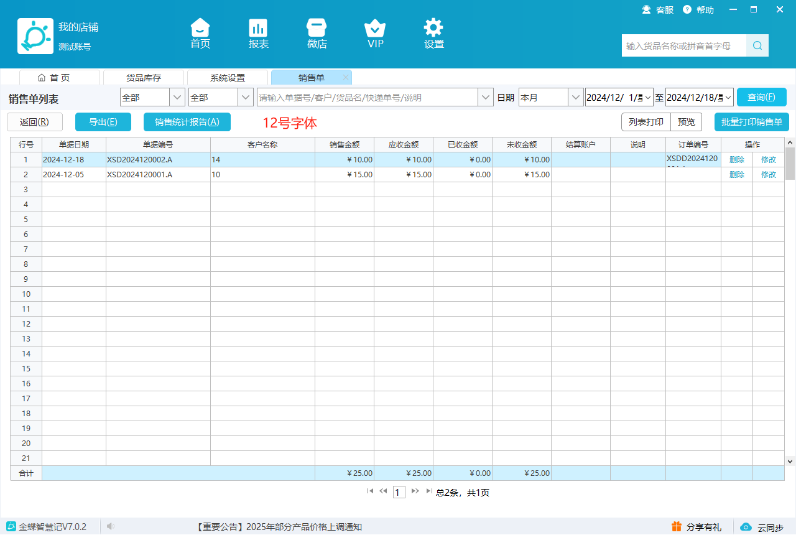Go to first page of results
The image size is (796, 535).
click(370, 491)
